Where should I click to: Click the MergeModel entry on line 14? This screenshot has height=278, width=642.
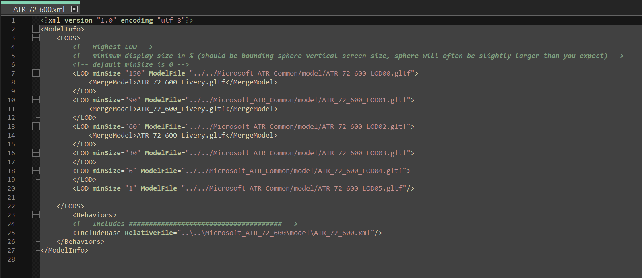point(183,135)
